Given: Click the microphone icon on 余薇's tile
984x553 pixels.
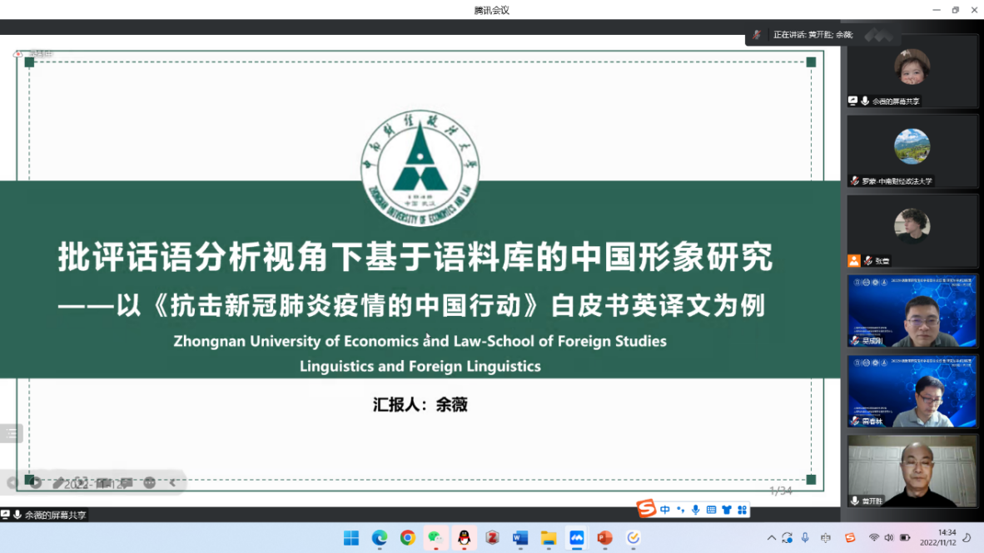Looking at the screenshot, I should pos(865,101).
